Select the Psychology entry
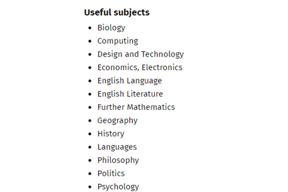The width and height of the screenshot is (288, 192). 118,187
